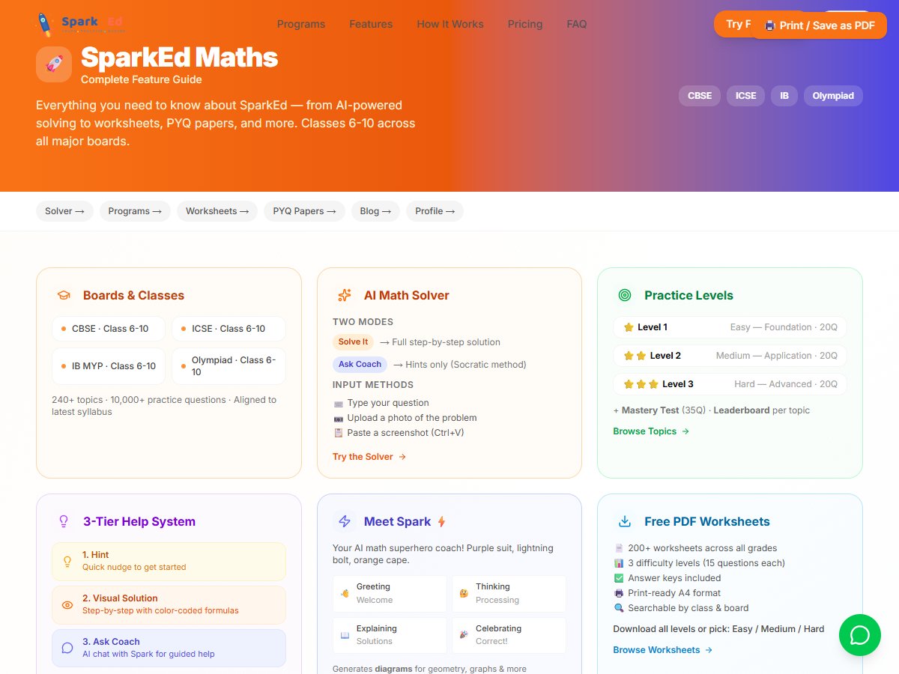Click the SparkEd Maths page heading
The height and width of the screenshot is (674, 899).
click(179, 58)
